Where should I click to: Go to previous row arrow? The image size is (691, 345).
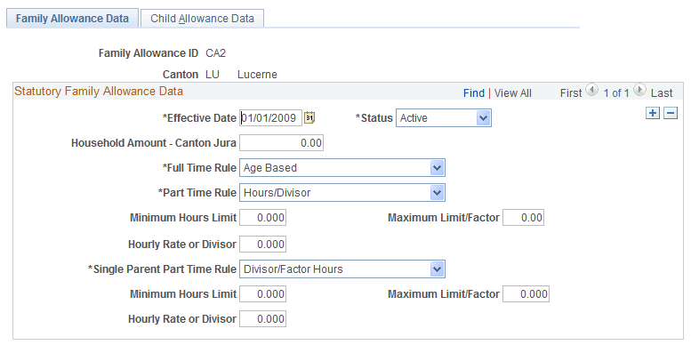tap(592, 91)
